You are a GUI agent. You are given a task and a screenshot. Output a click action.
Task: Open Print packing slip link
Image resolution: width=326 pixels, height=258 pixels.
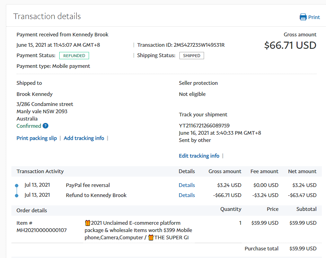(37, 138)
